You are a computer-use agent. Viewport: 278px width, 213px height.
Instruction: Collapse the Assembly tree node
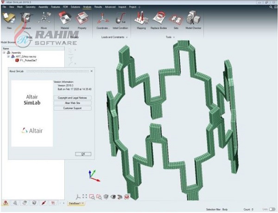coord(4,53)
